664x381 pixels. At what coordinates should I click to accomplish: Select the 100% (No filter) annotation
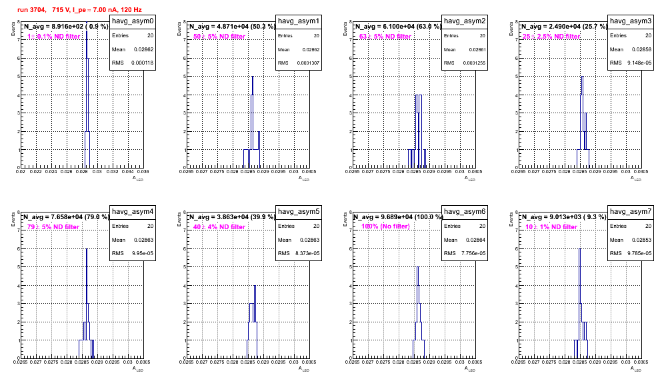[386, 226]
